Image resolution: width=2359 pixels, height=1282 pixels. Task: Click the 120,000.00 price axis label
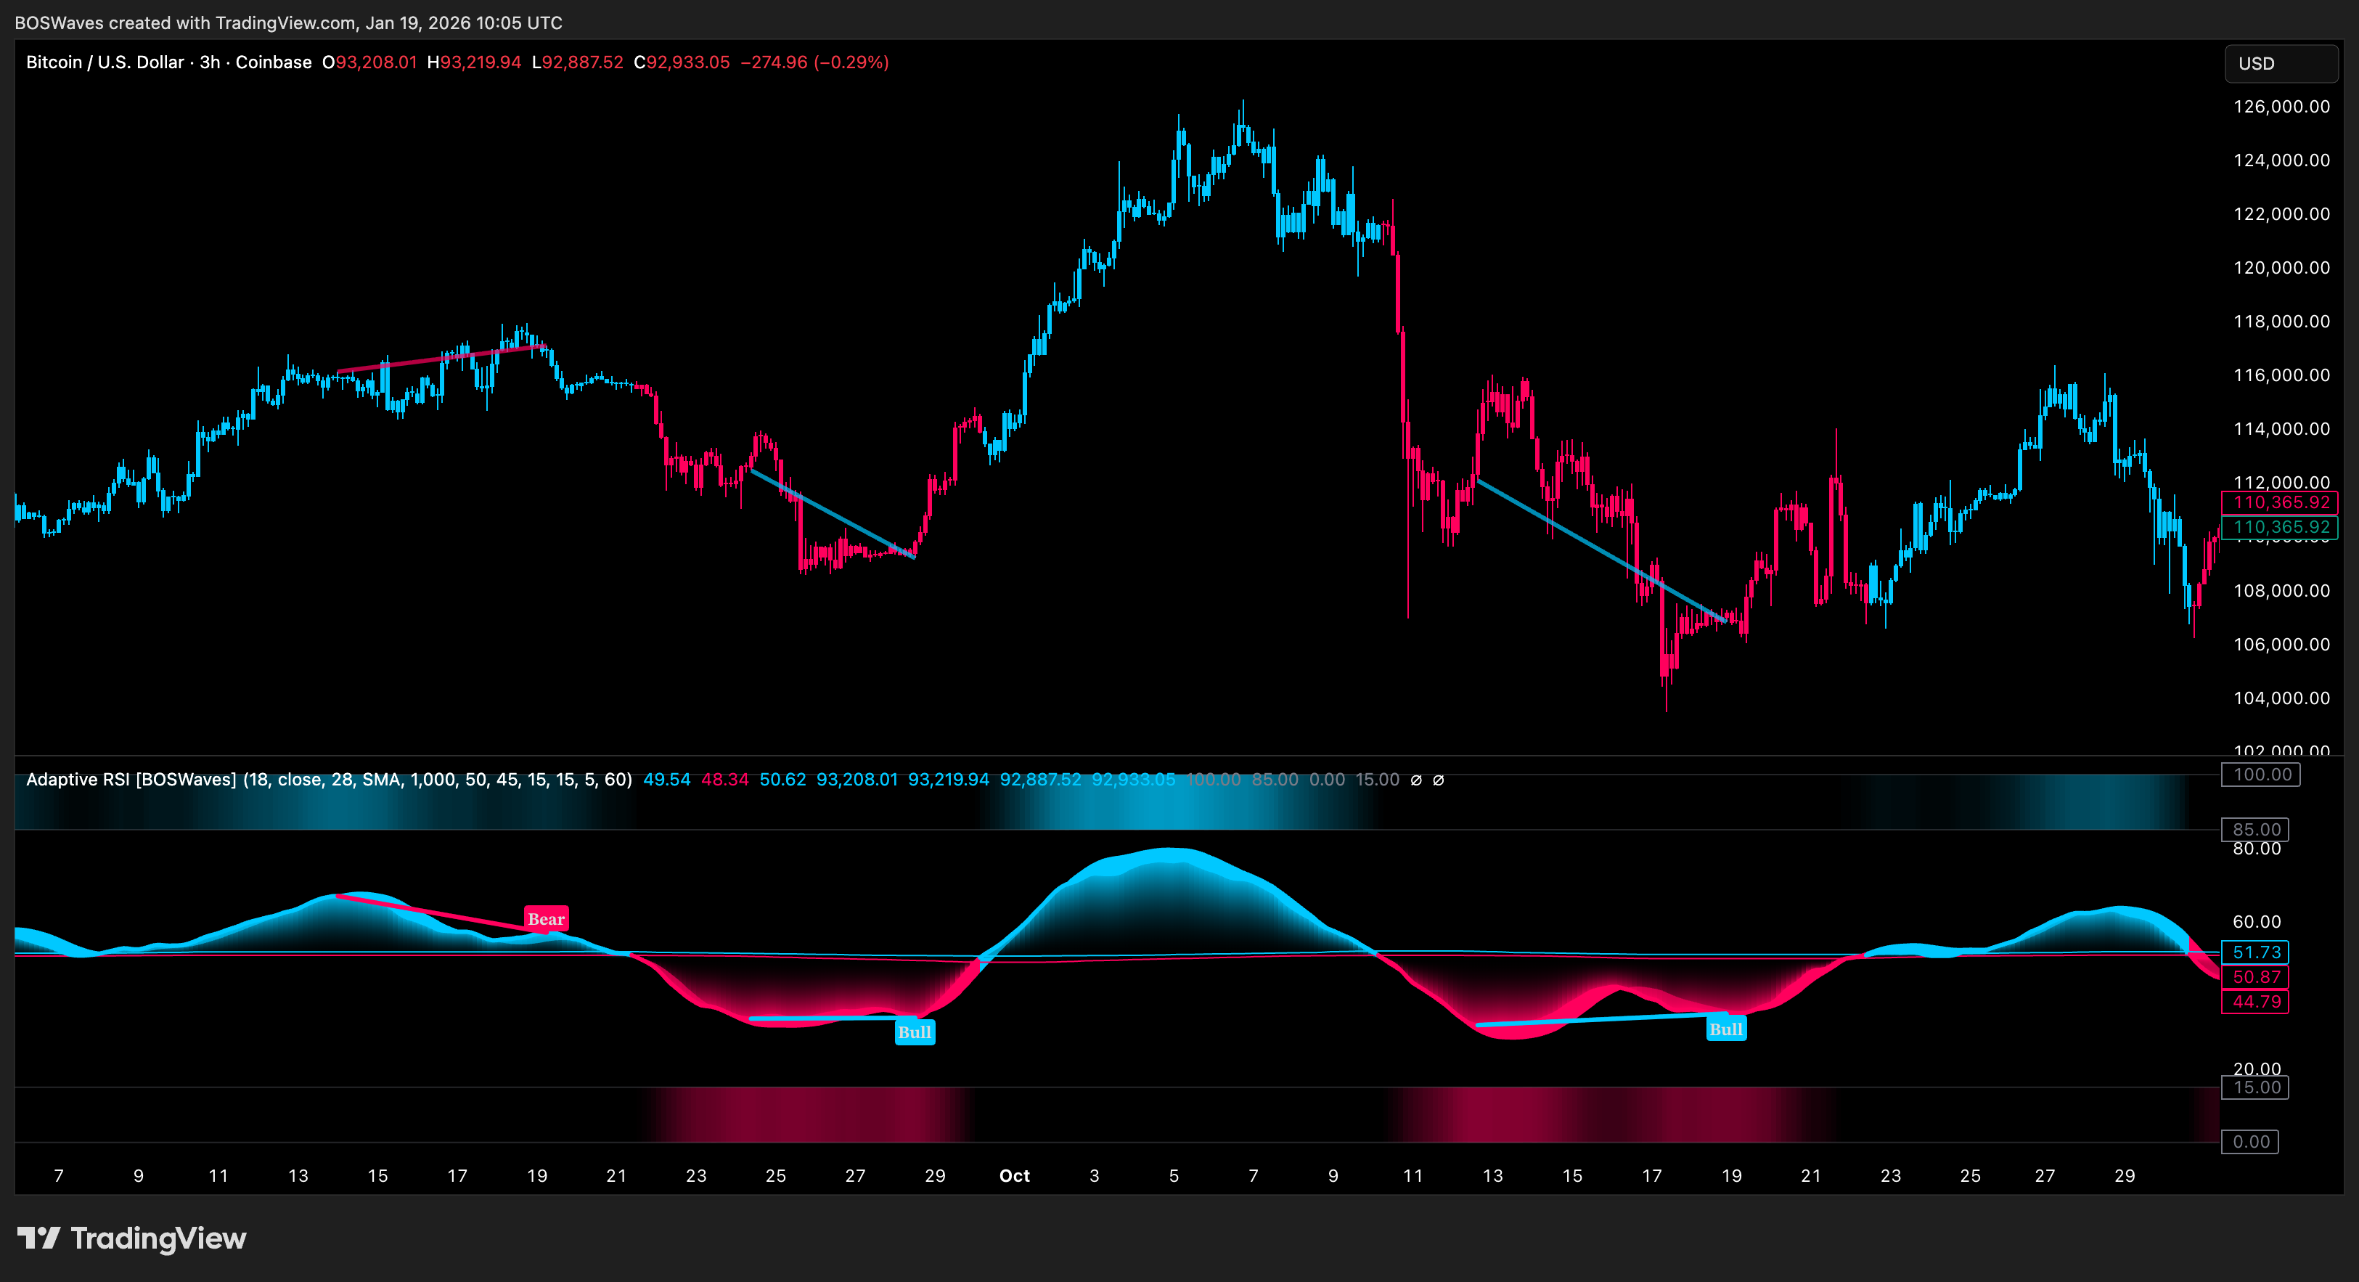(x=2281, y=267)
